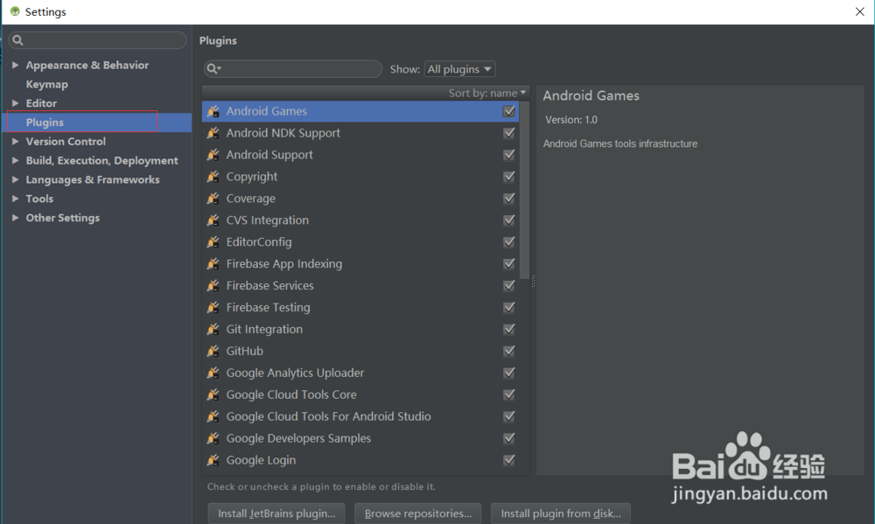Screen dimensions: 875x524
Task: Click Install plugin from disk button
Action: 561,514
